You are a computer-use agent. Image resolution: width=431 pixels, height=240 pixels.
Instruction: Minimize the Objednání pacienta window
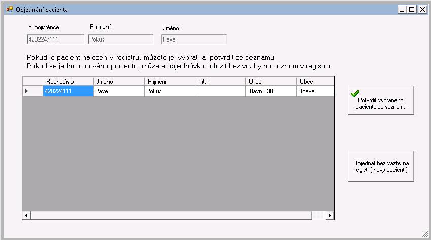pyautogui.click(x=402, y=9)
